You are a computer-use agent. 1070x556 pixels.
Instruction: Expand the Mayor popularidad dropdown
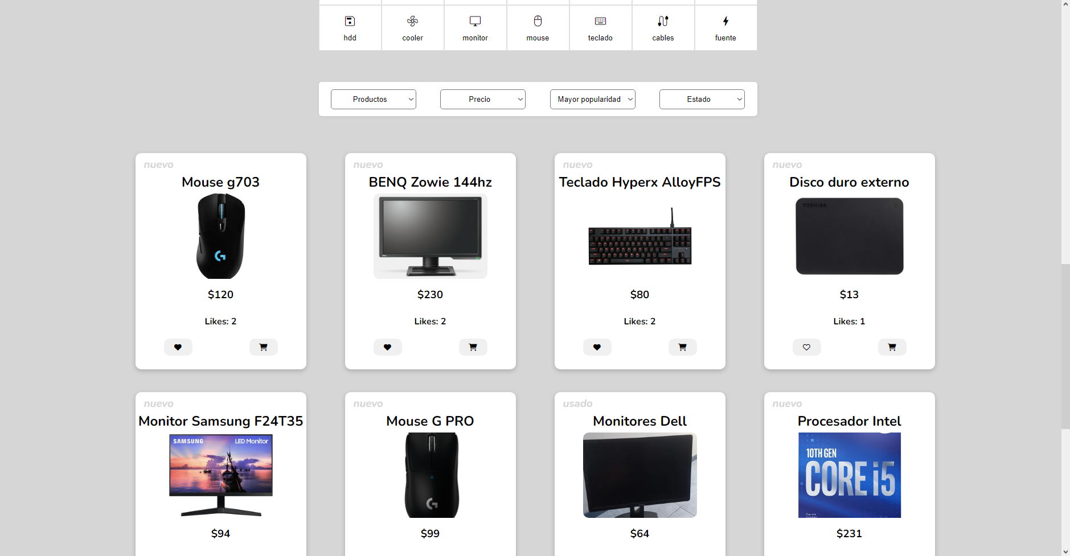(592, 99)
